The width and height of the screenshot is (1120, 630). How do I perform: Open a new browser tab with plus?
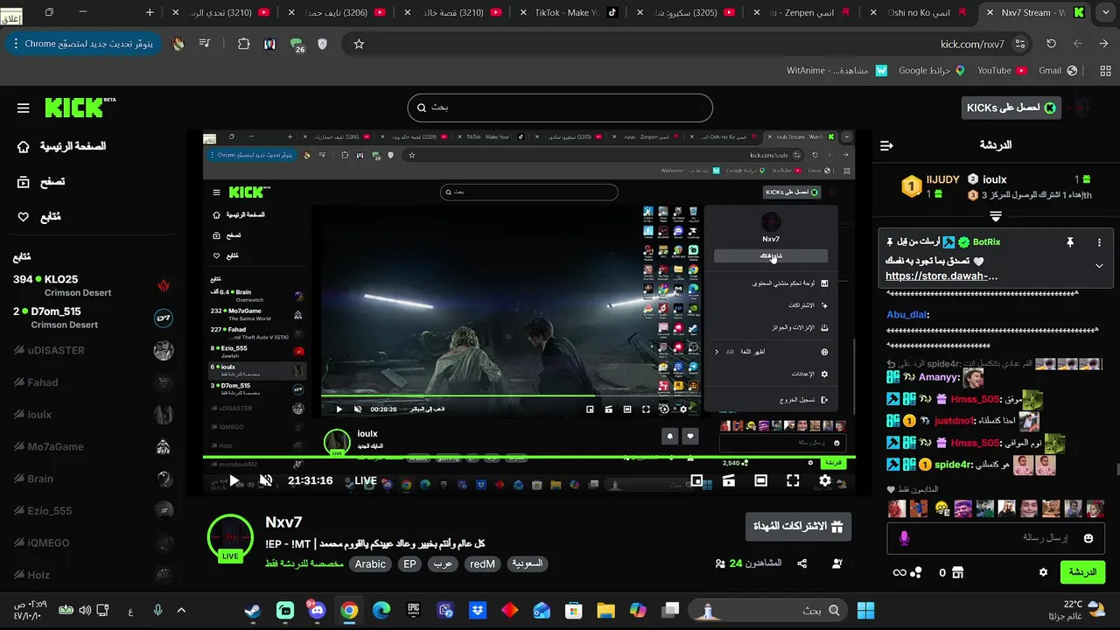tap(150, 12)
